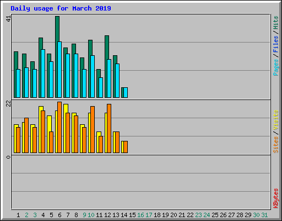Screen dimensions: 282x221
Task: Click the day '28' axis label
Action: (240, 215)
